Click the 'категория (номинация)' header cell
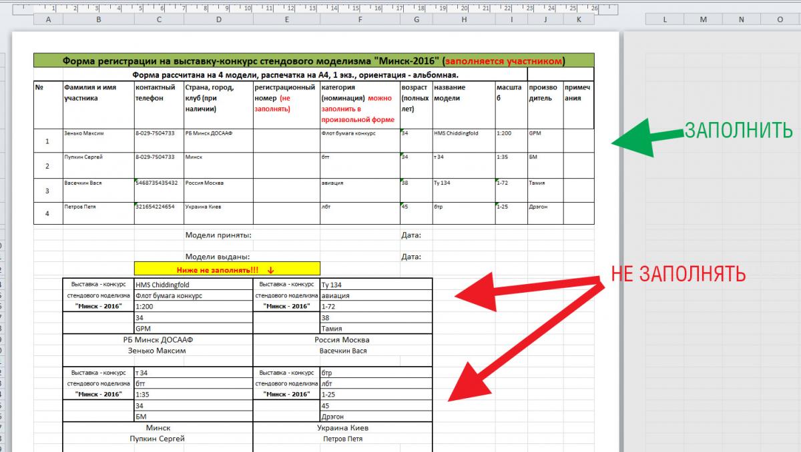Screen dimensions: 801x452 click(x=359, y=105)
